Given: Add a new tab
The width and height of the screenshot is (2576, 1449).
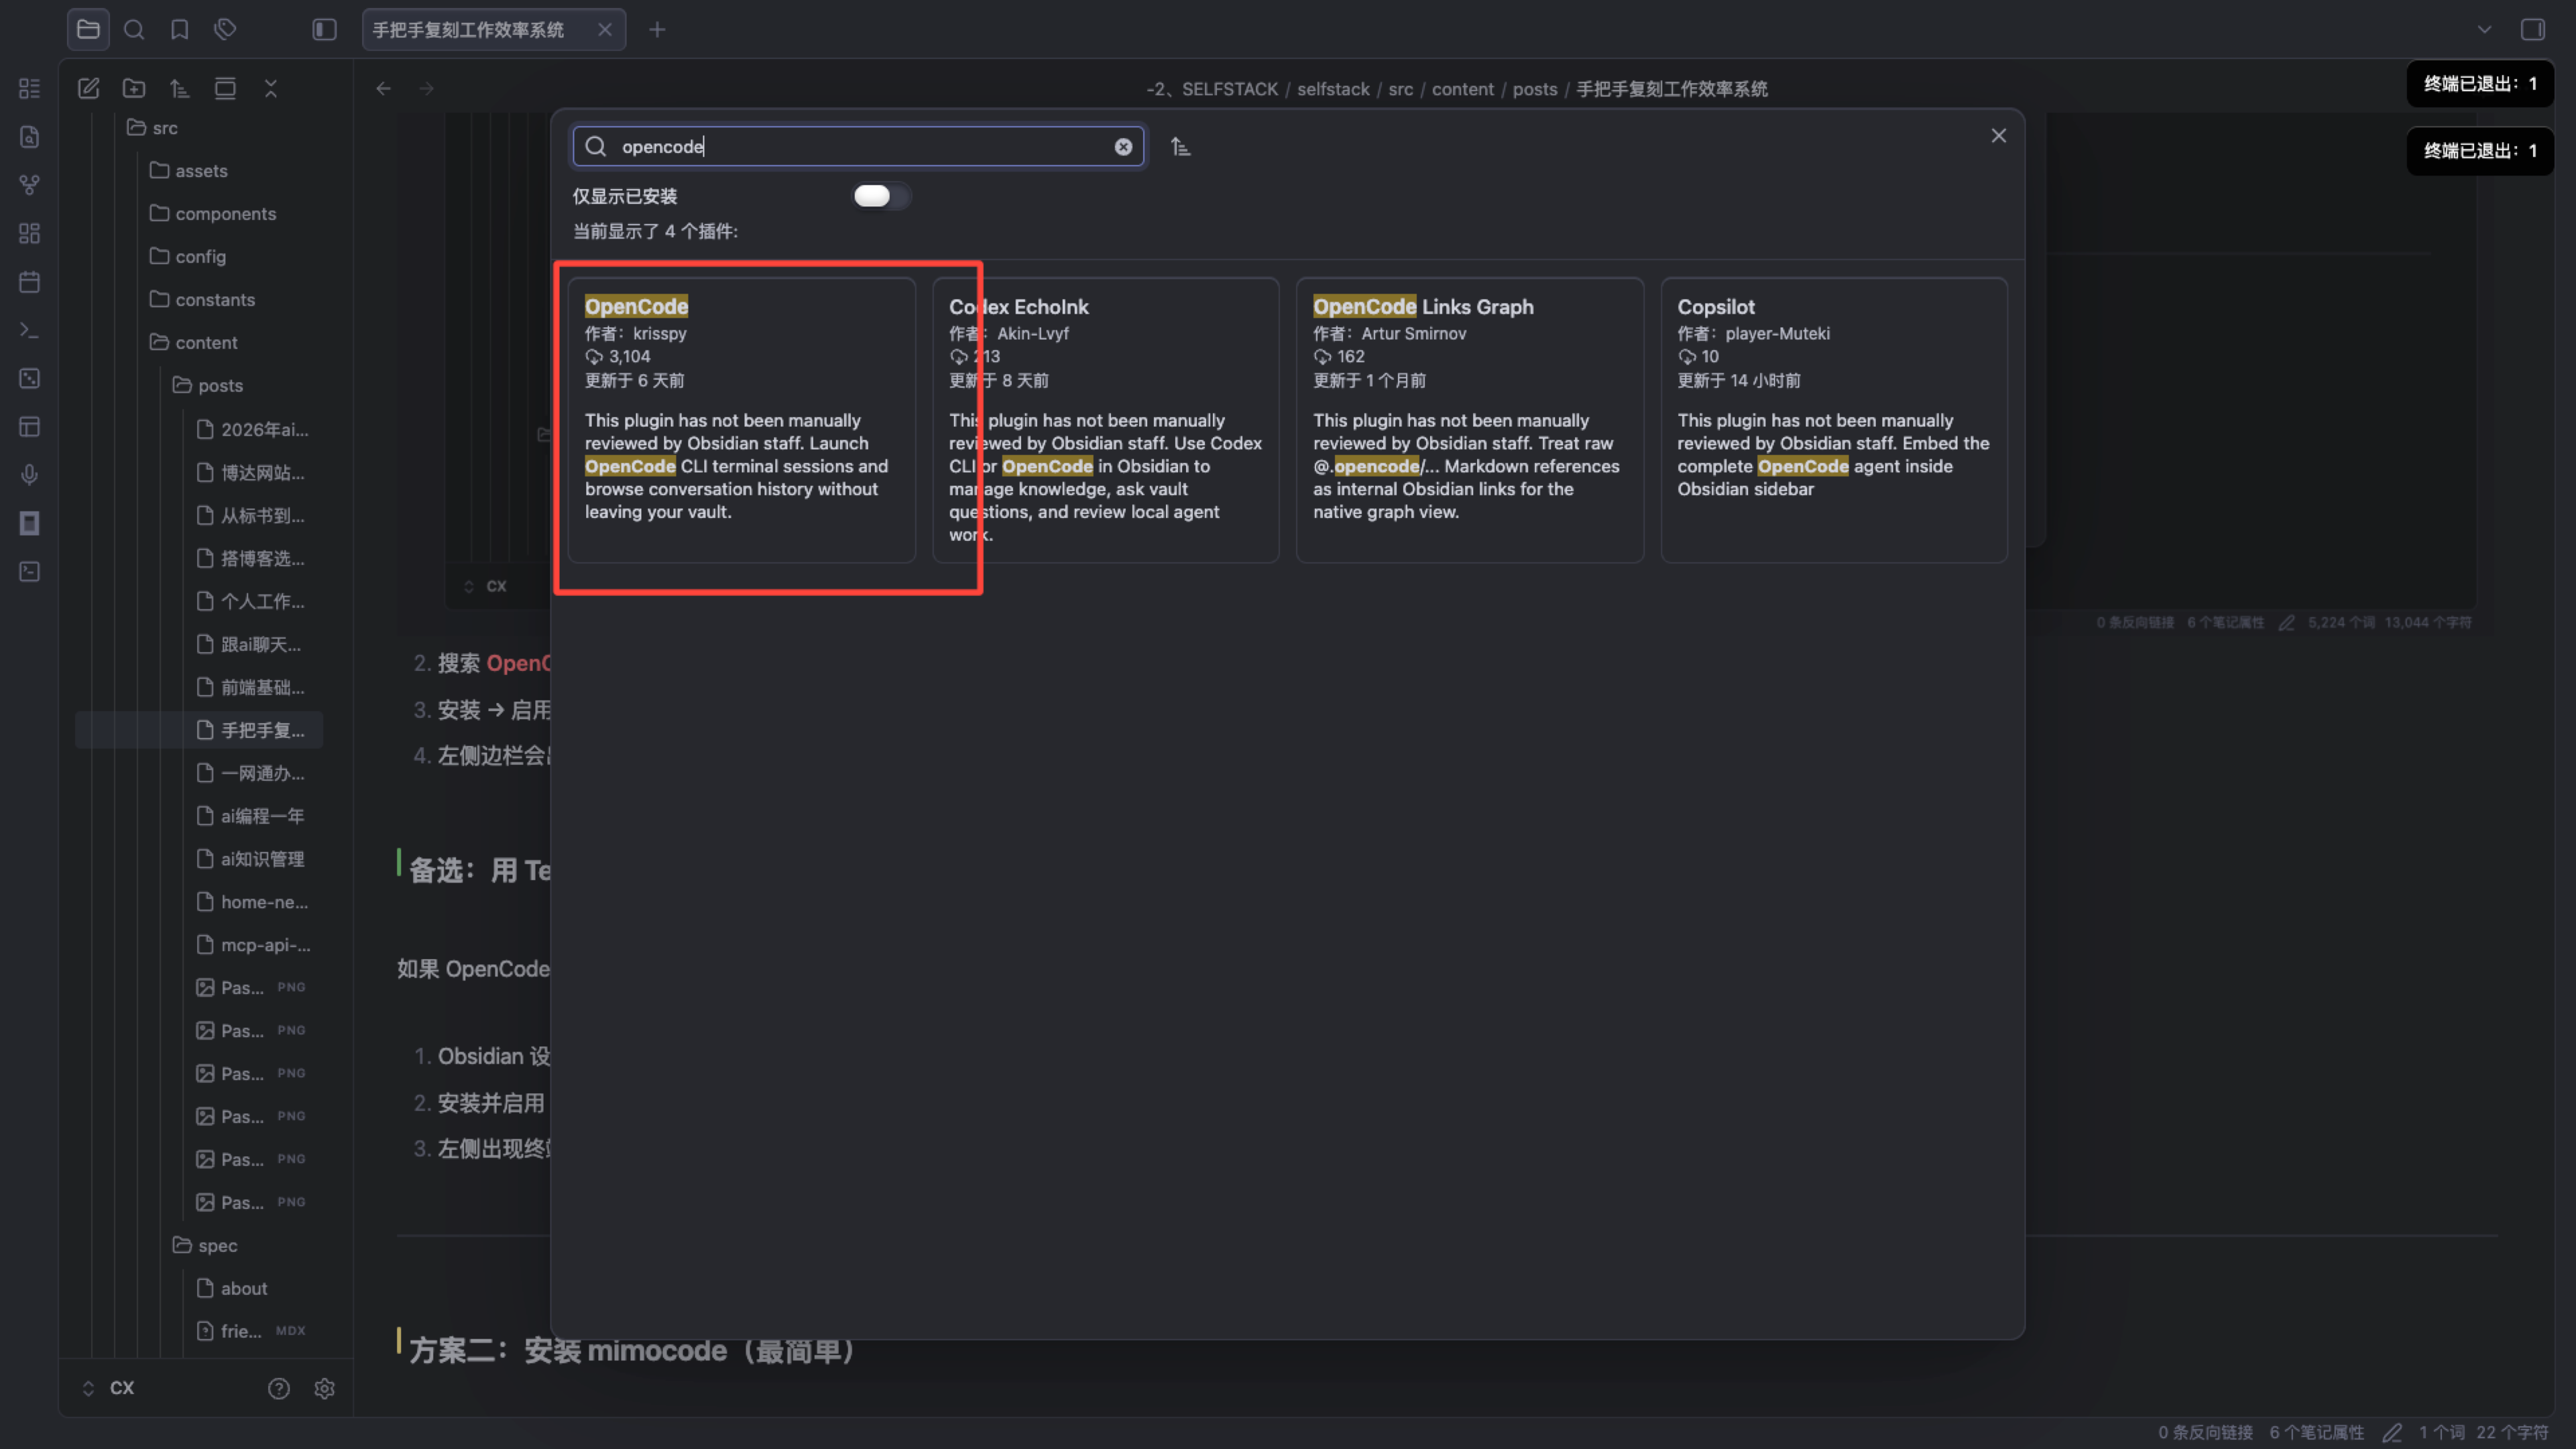Looking at the screenshot, I should click(657, 29).
